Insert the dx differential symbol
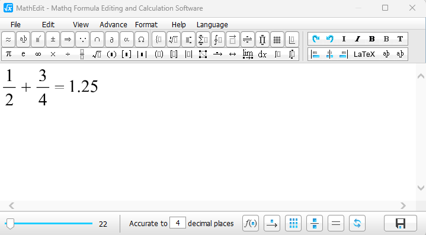Viewport: 426px width, 235px height. (x=262, y=54)
